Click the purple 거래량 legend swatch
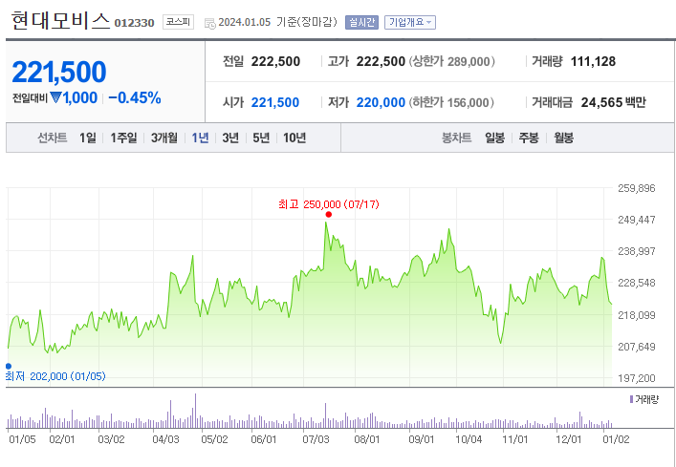Viewport: 676px width, 467px height. click(x=632, y=399)
